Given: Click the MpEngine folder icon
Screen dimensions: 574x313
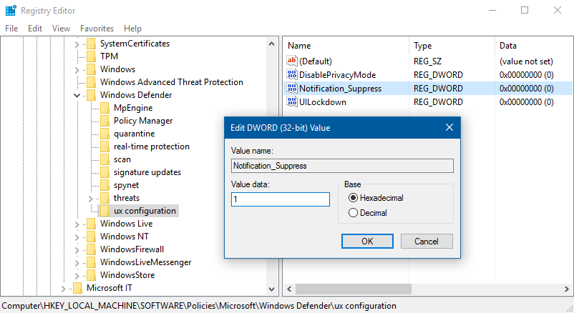Looking at the screenshot, I should coord(104,108).
